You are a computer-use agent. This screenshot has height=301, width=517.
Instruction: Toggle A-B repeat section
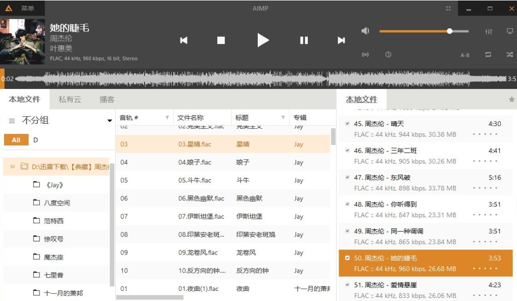pos(465,55)
